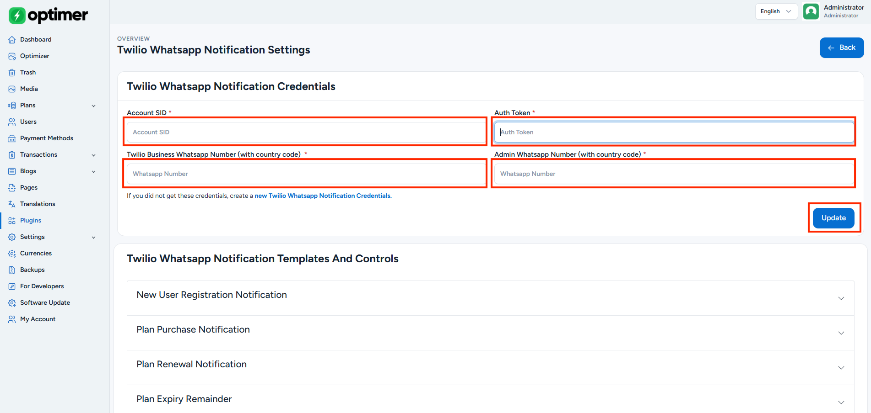Image resolution: width=871 pixels, height=413 pixels.
Task: Expand Plan Renewal Notification chevron
Action: click(841, 368)
